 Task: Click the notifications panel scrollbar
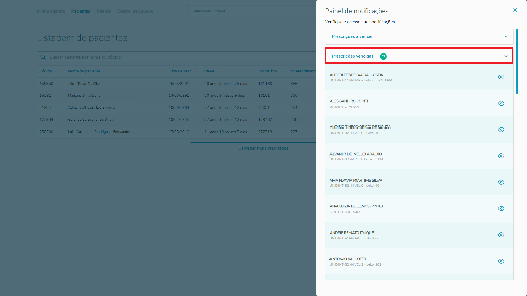click(517, 62)
